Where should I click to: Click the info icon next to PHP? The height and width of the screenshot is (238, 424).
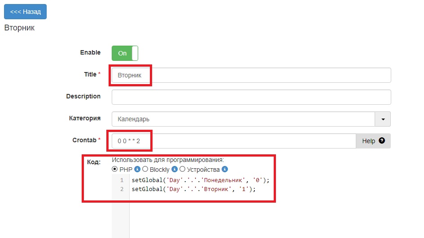tap(137, 170)
